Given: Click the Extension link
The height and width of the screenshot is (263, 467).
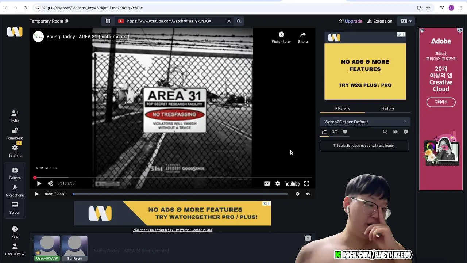Looking at the screenshot, I should [x=380, y=21].
